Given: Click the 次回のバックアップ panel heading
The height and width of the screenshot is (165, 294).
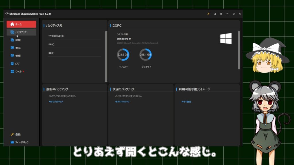Looking at the screenshot, I should coord(123,89).
